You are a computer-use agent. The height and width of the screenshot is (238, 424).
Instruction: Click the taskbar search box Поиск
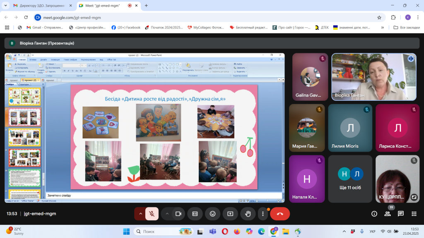164,231
